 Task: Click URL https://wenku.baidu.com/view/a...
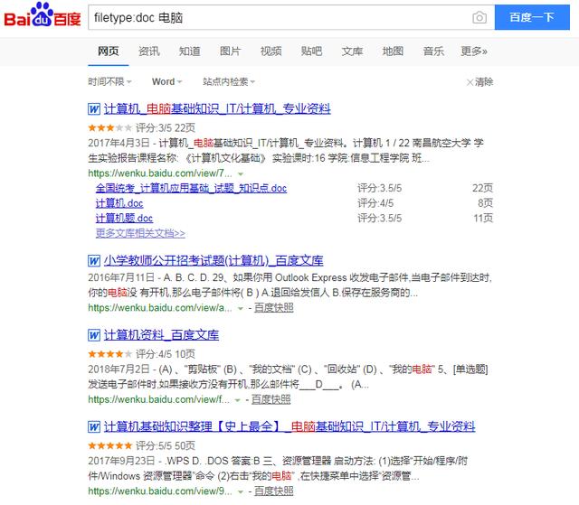coord(160,308)
